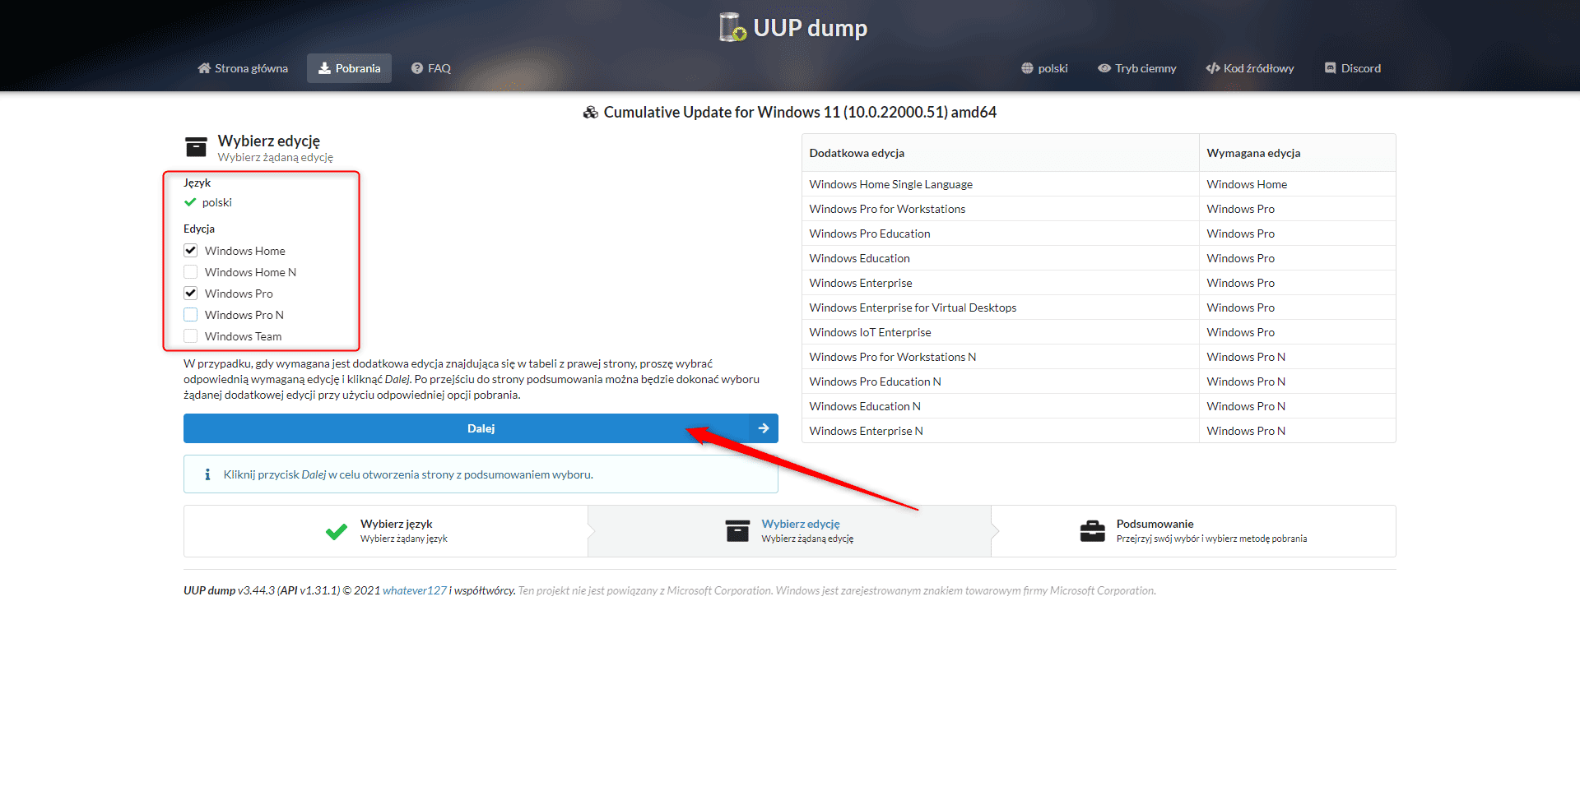Image resolution: width=1580 pixels, height=800 pixels.
Task: Click the briefcase icon of Podsumowanie
Action: pos(1093,531)
